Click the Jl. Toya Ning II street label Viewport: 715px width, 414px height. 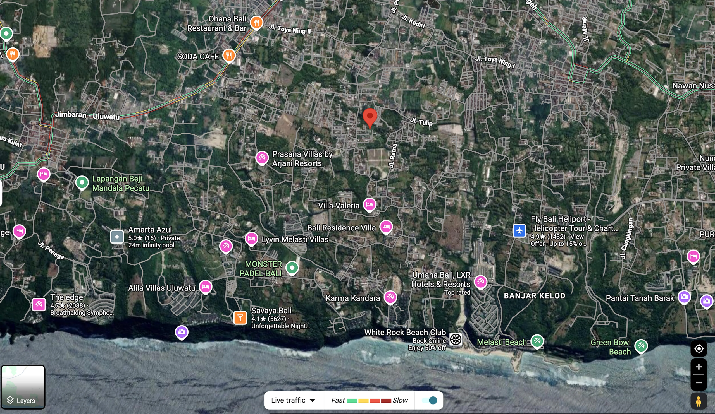pyautogui.click(x=290, y=29)
